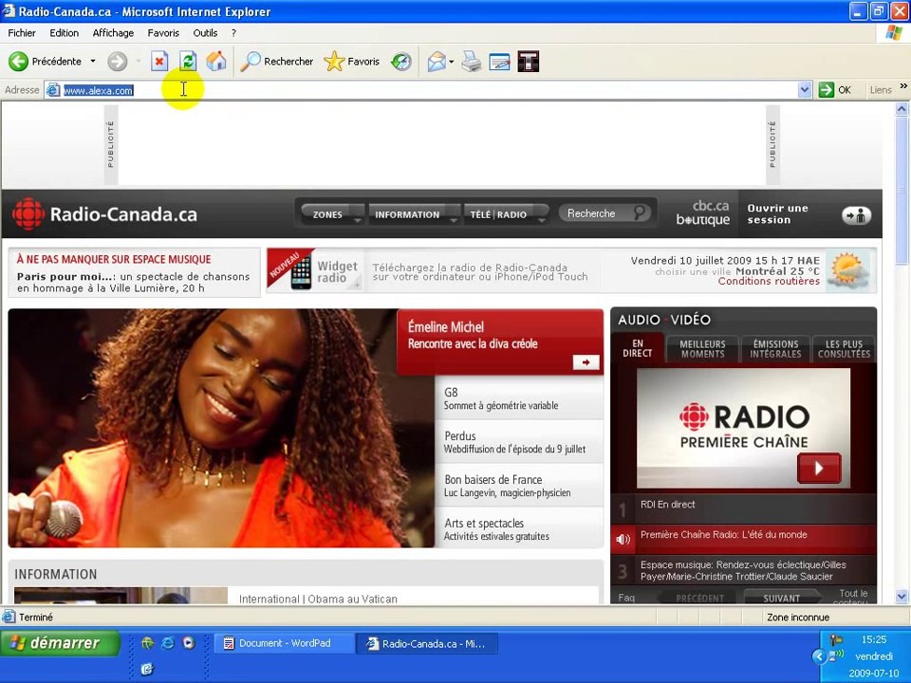
Task: Open the Fichier menu
Action: (22, 33)
